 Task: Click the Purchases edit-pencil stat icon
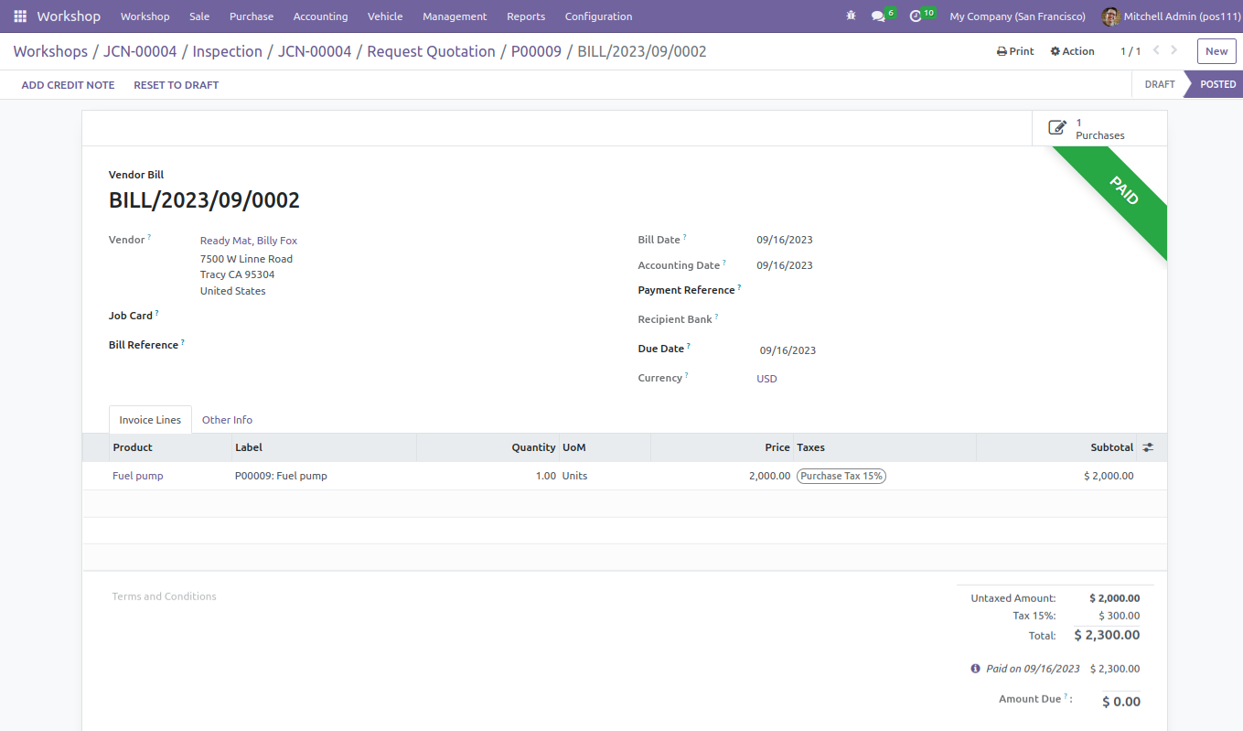[1057, 128]
